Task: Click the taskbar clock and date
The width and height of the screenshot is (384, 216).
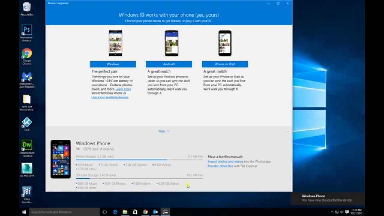Action: point(357,212)
